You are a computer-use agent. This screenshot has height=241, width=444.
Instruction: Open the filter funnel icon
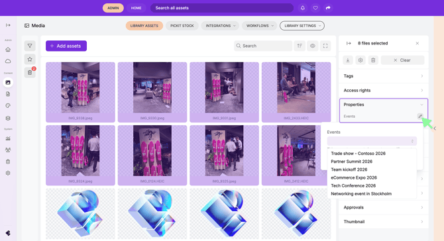coord(30,46)
